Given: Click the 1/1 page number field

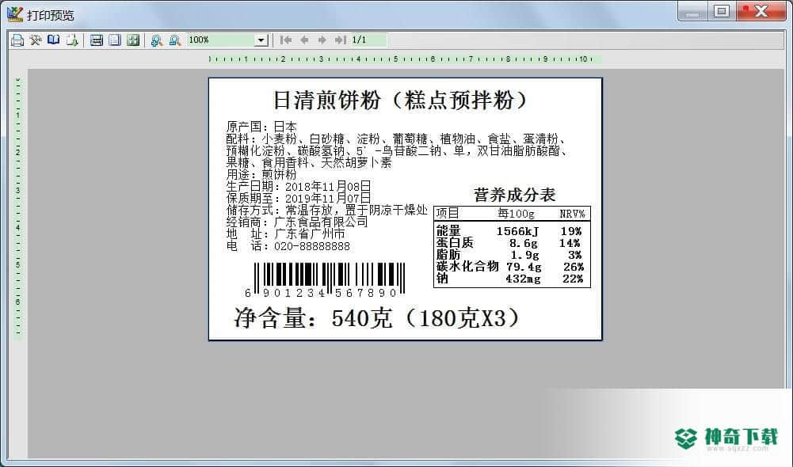Looking at the screenshot, I should (368, 40).
